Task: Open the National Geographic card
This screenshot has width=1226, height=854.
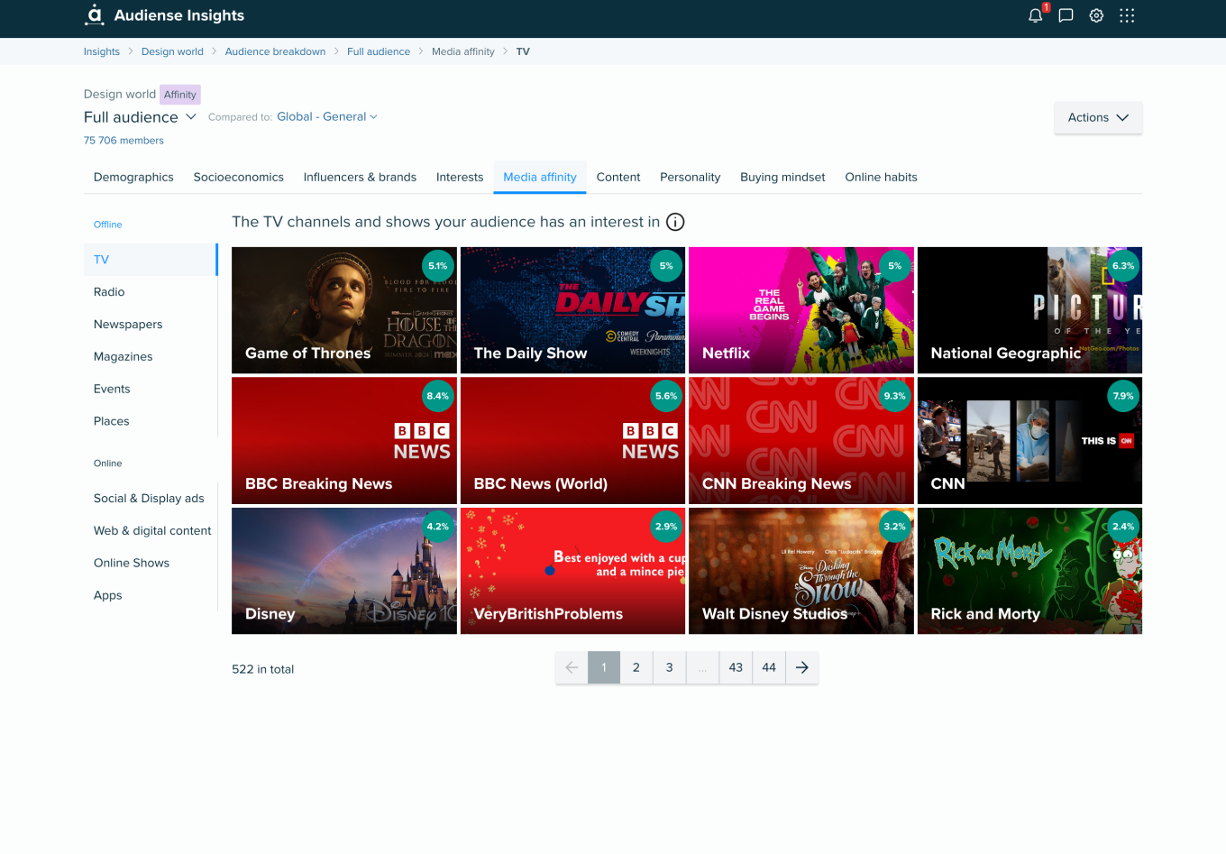Action: coord(1029,310)
